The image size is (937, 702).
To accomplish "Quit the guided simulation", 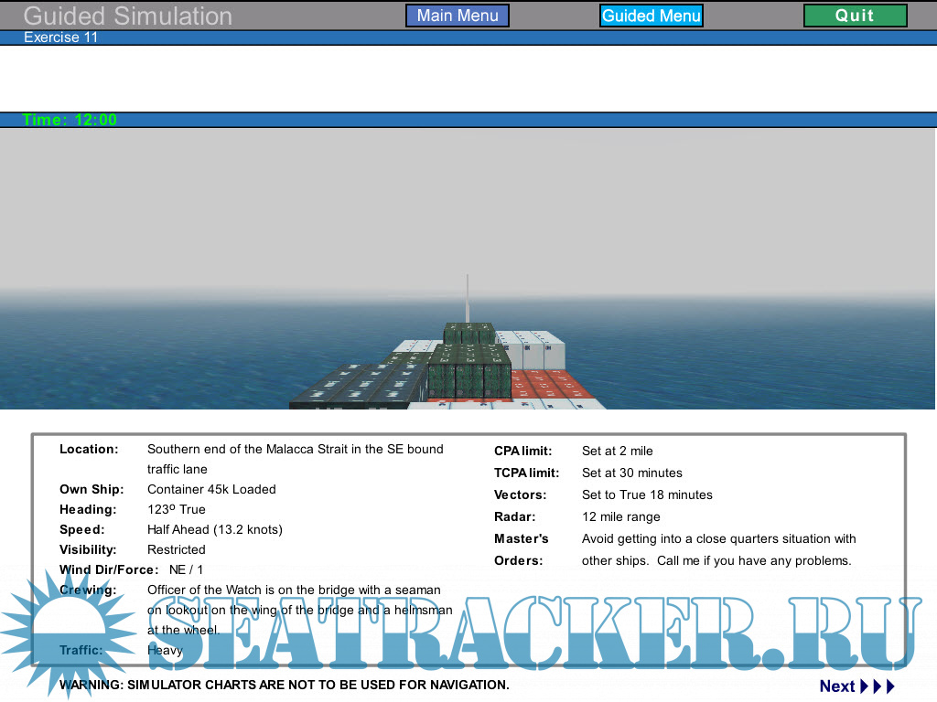I will (855, 16).
